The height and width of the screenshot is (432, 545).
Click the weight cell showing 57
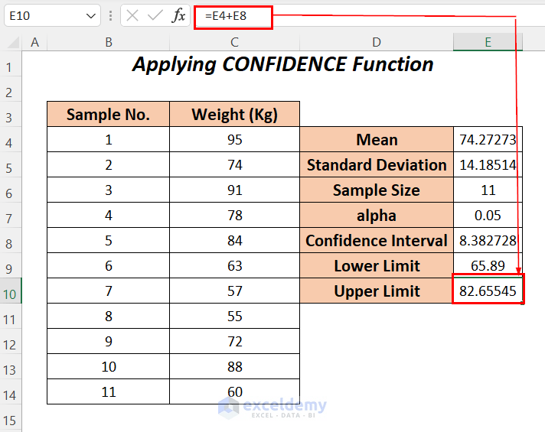point(235,291)
